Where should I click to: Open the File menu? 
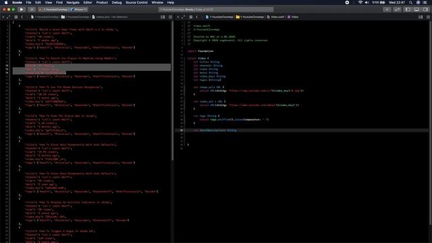coord(28,3)
